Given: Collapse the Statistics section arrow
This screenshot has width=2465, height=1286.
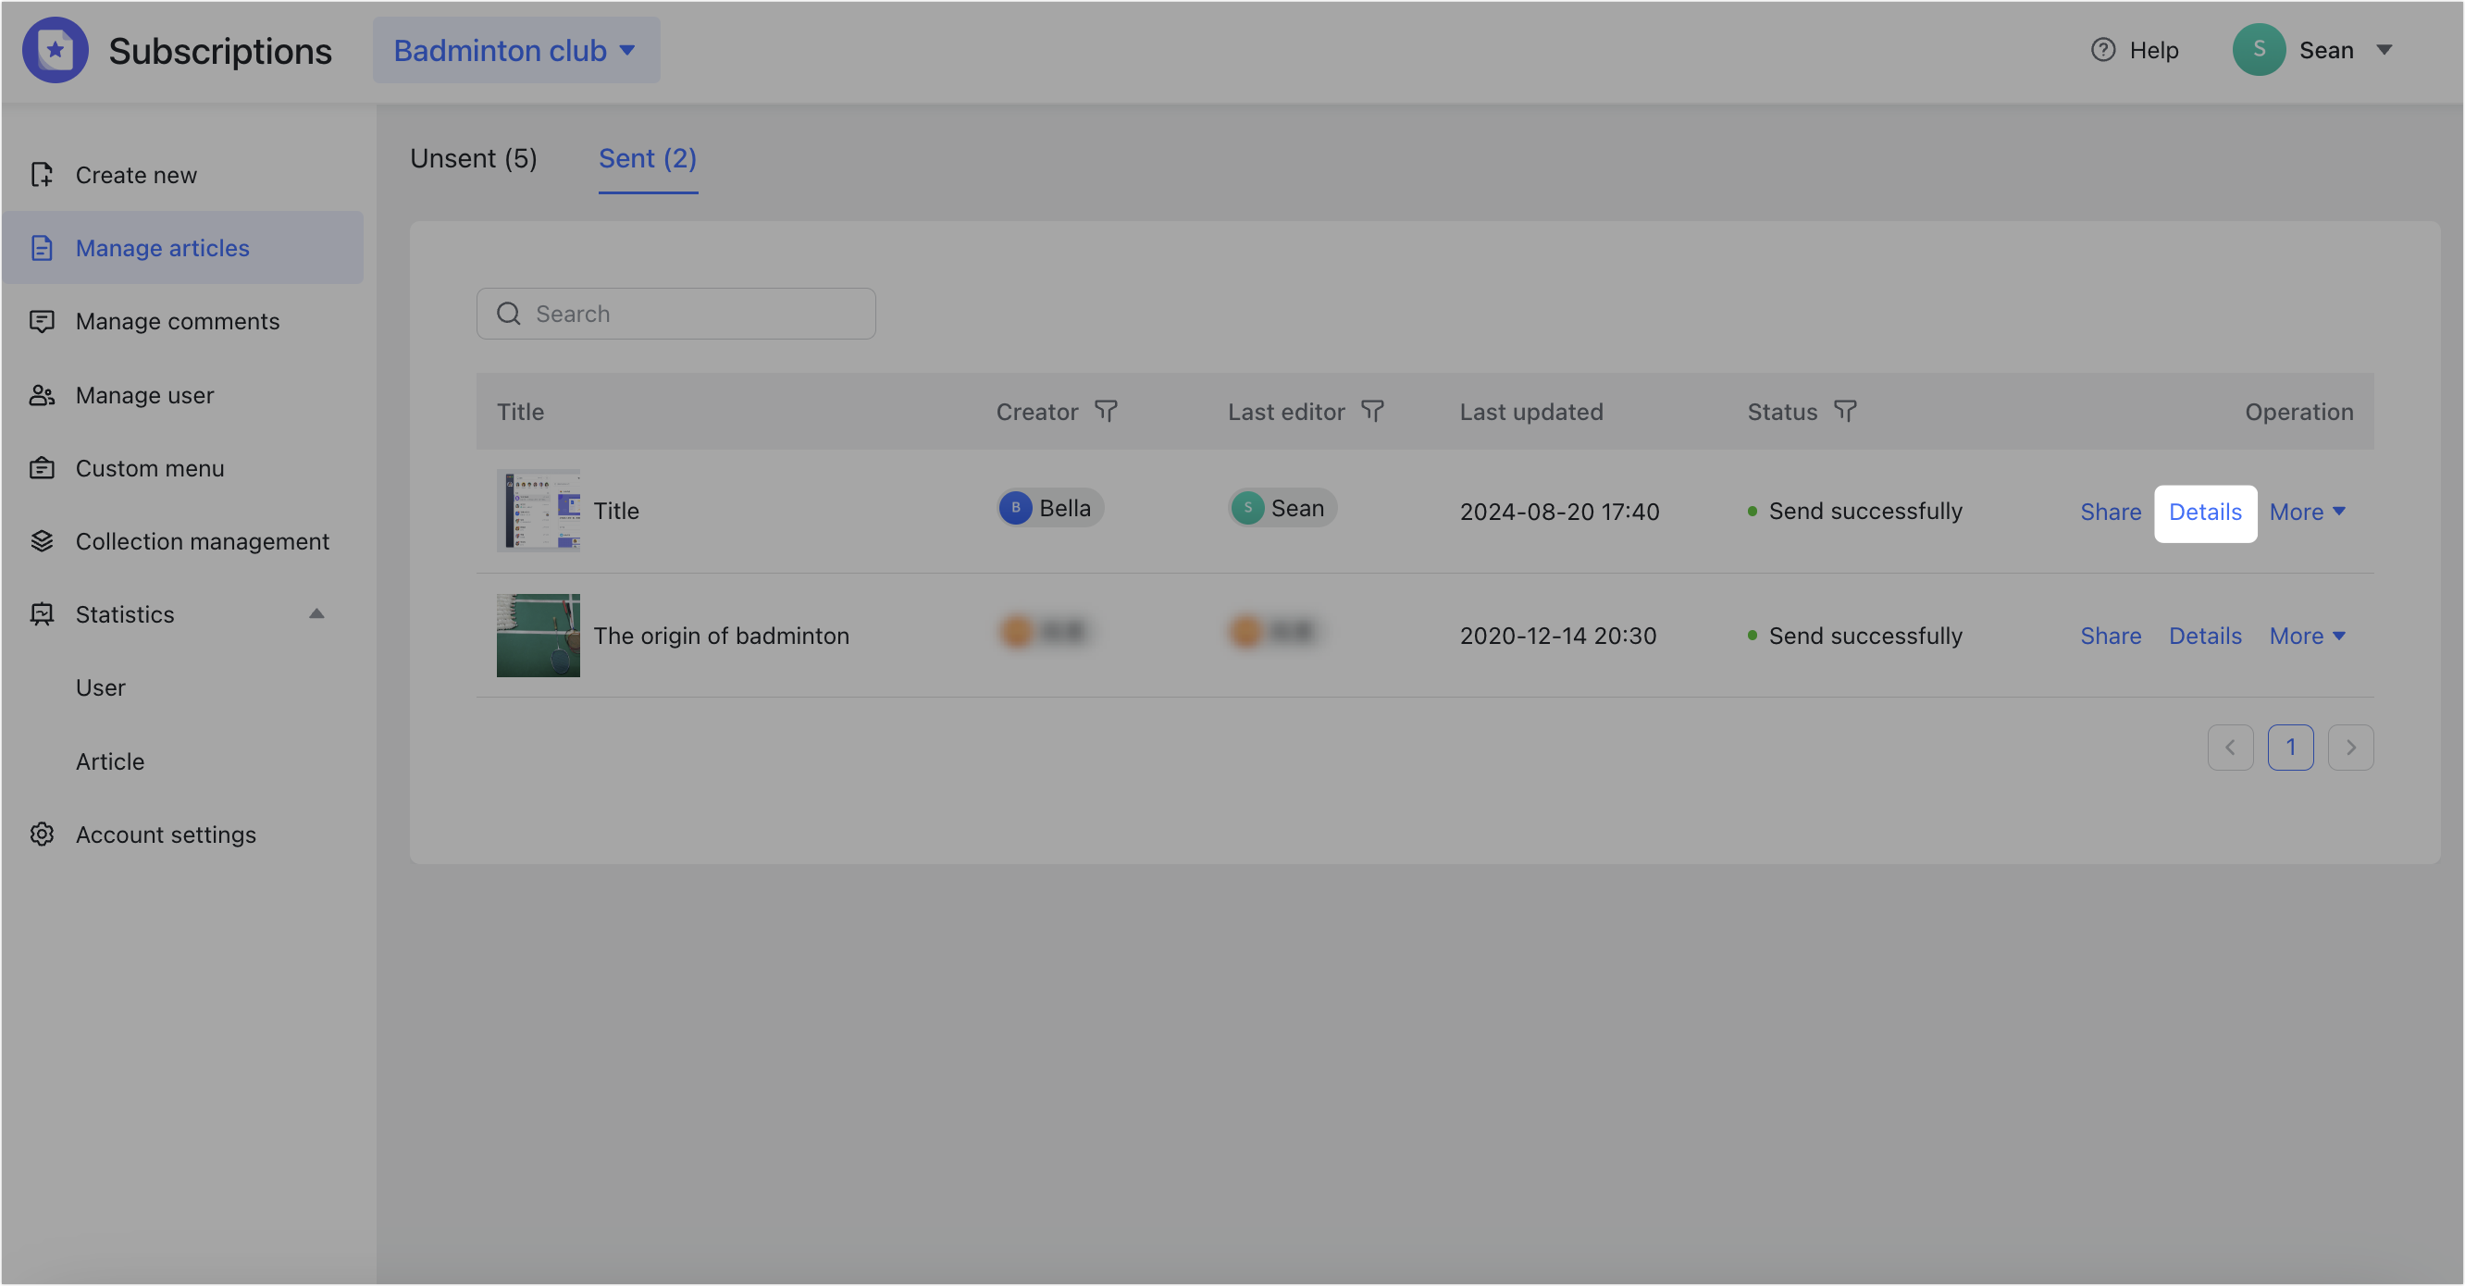Looking at the screenshot, I should (316, 614).
